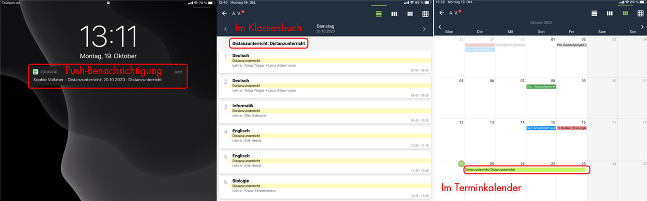Open faded Besprechung event on September 29
This screenshot has height=201, width=647.
click(x=480, y=45)
